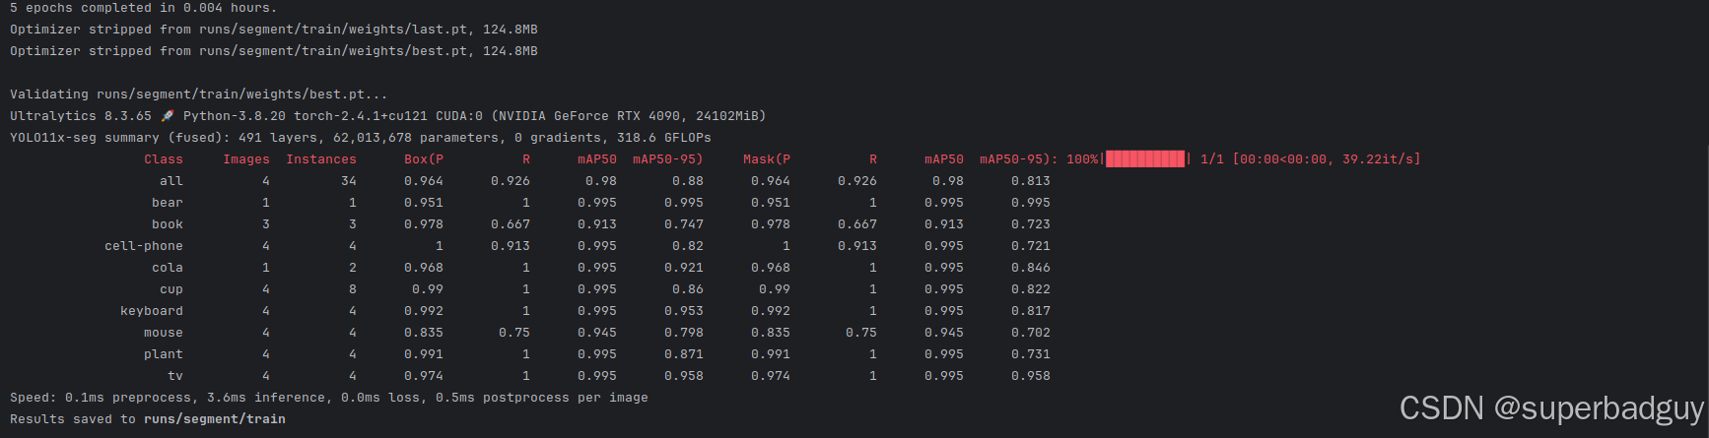The width and height of the screenshot is (1709, 438).
Task: Click the 'Box(P' column header
Action: pyautogui.click(x=424, y=159)
